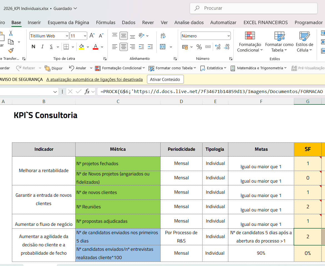Click the Ativar Conteúdo button
Screen dimensions: 325x266
click(165, 80)
